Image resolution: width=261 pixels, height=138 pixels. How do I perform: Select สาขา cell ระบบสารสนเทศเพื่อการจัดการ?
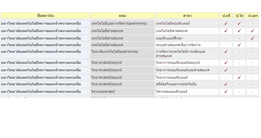click(187, 45)
